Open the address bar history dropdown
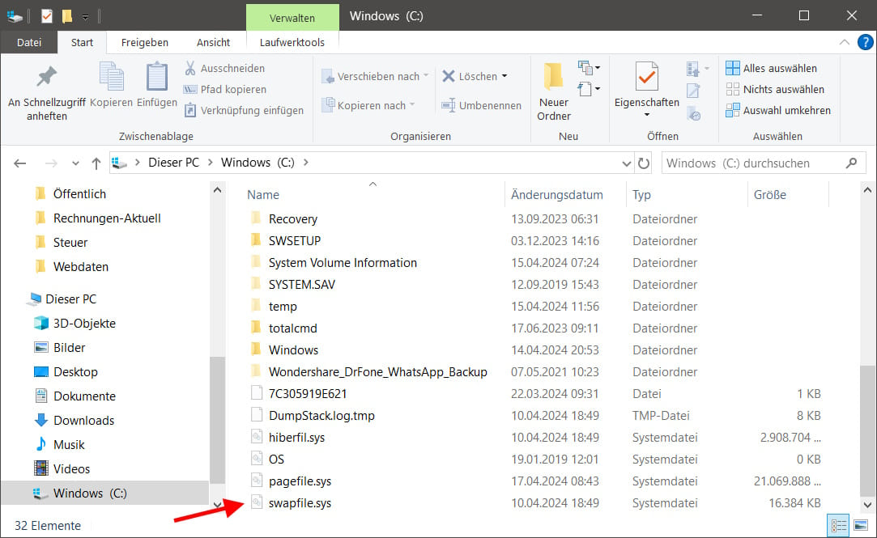The height and width of the screenshot is (538, 877). click(628, 163)
